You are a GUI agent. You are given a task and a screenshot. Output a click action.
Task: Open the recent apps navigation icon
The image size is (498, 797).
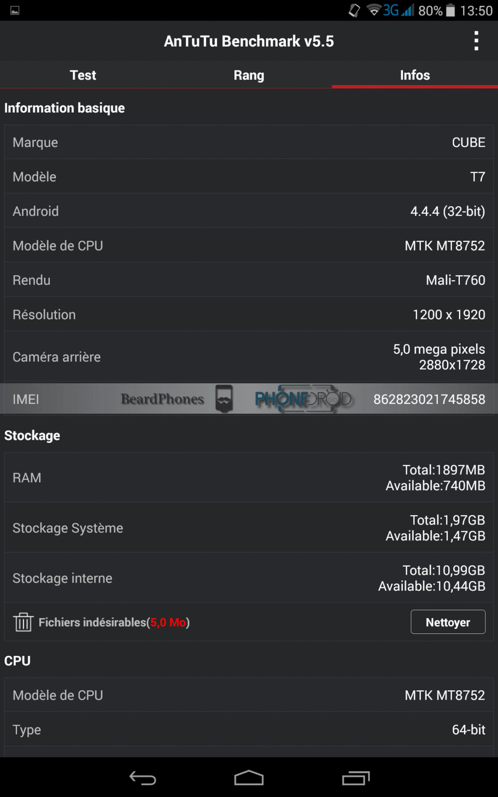pos(356,778)
